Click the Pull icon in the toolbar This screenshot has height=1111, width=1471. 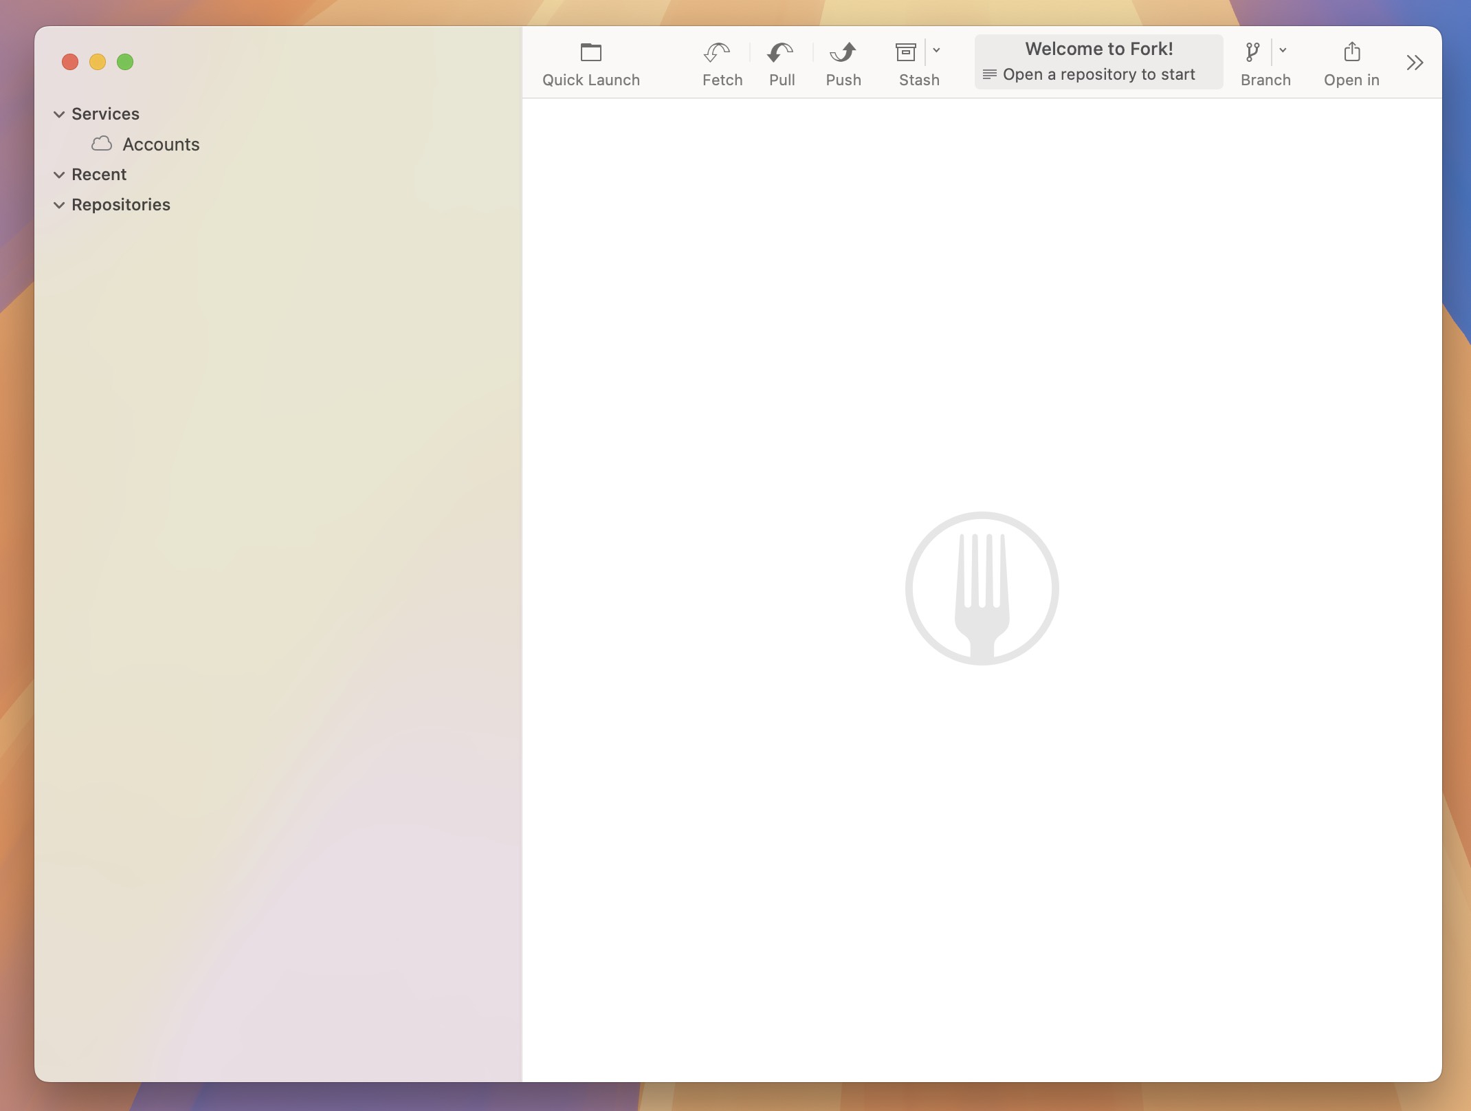(782, 52)
